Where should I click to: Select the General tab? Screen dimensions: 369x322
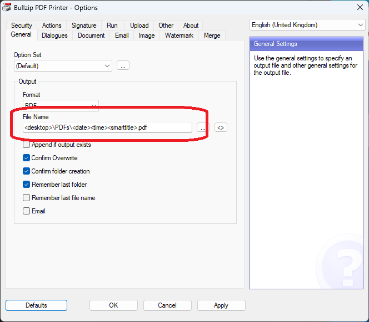tap(21, 34)
